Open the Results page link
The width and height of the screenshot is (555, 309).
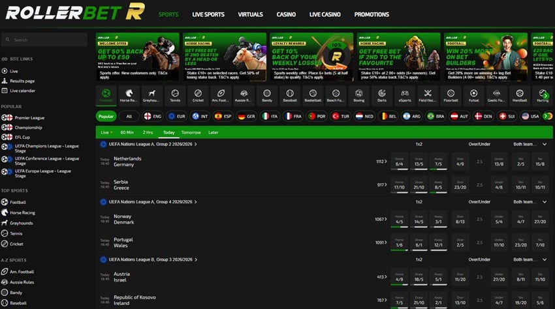tap(18, 81)
